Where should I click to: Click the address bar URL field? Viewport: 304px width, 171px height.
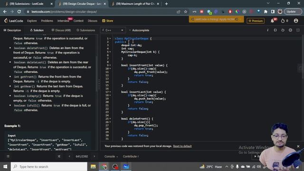click(x=101, y=11)
